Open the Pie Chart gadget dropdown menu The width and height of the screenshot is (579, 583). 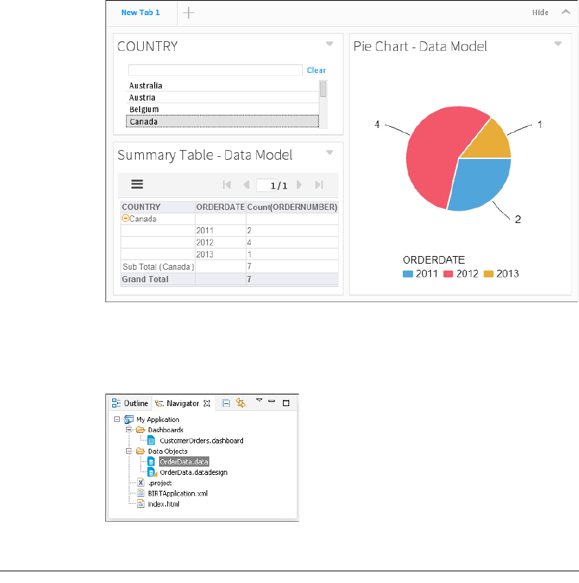558,44
